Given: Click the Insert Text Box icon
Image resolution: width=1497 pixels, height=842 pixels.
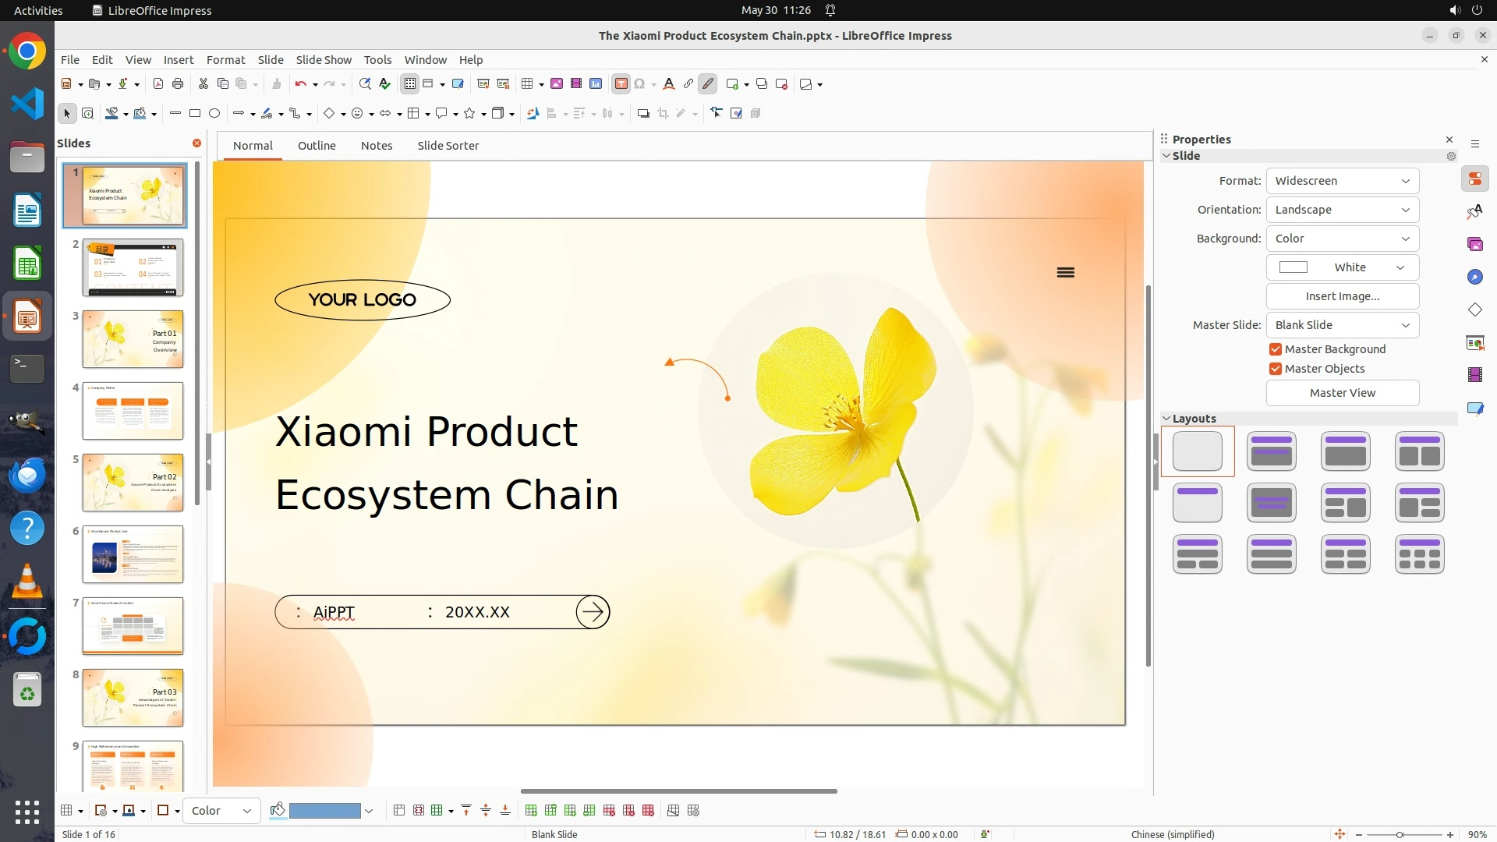Looking at the screenshot, I should (621, 84).
